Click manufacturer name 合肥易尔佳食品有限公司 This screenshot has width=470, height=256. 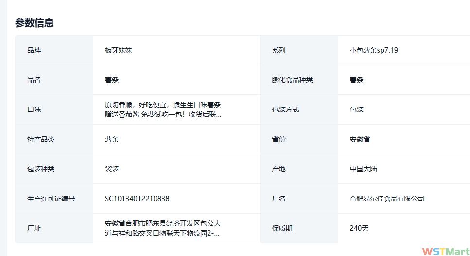(x=387, y=199)
